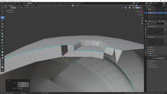Select the Measure tool

(2, 33)
